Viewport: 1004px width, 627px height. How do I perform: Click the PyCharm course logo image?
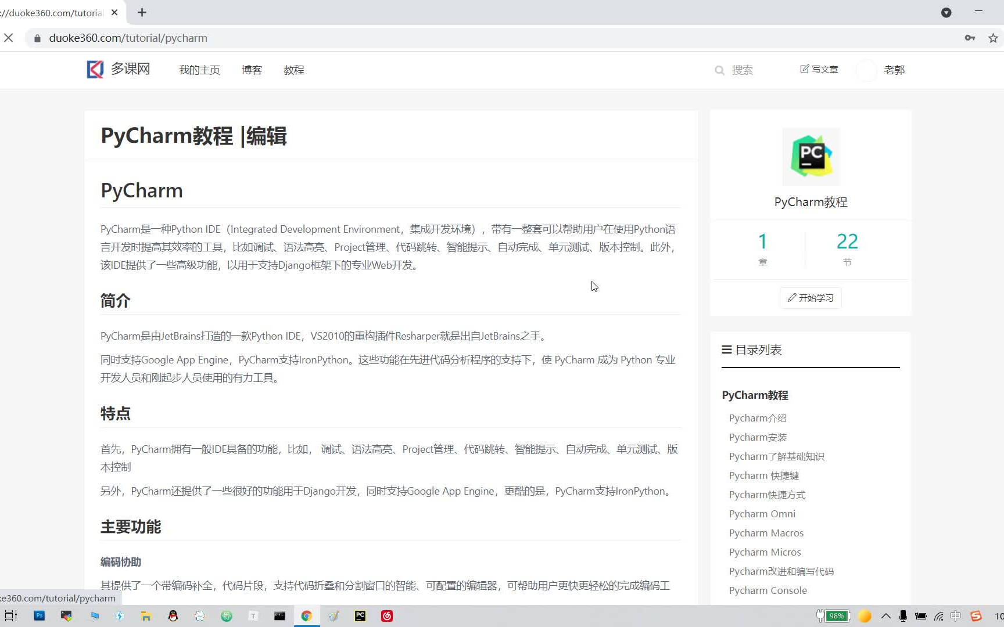(x=811, y=157)
